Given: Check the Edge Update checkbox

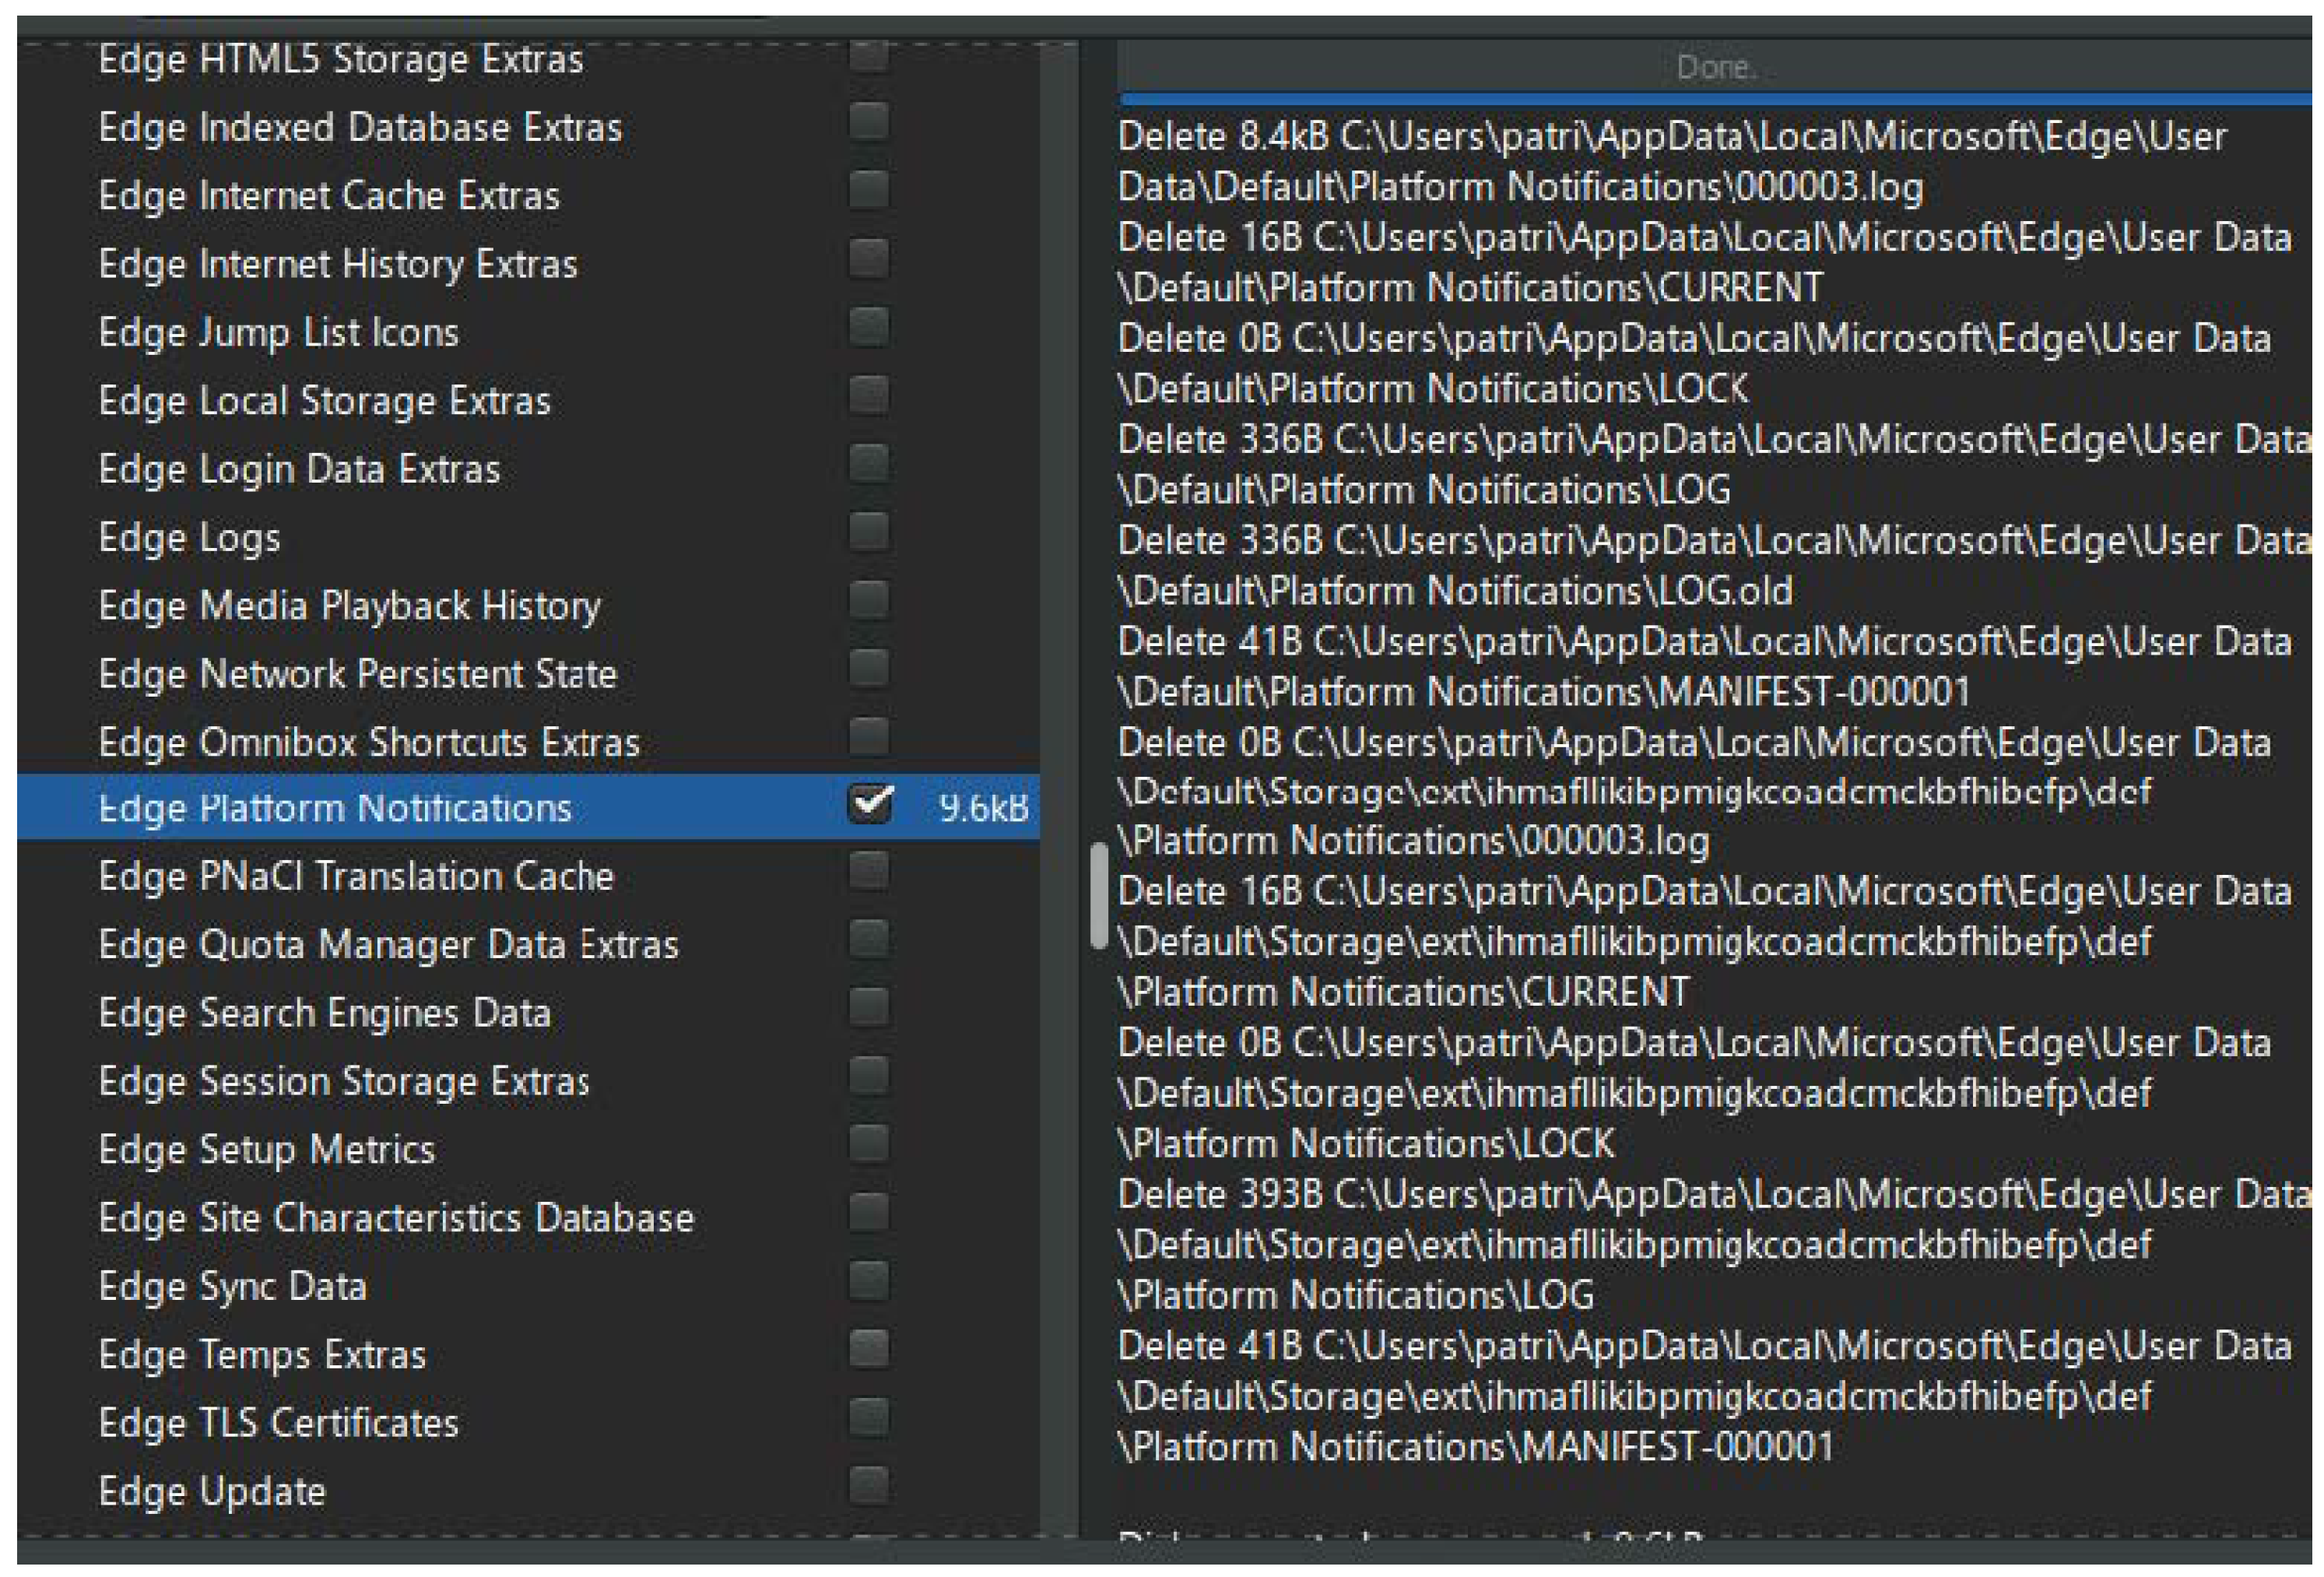Looking at the screenshot, I should click(869, 1487).
